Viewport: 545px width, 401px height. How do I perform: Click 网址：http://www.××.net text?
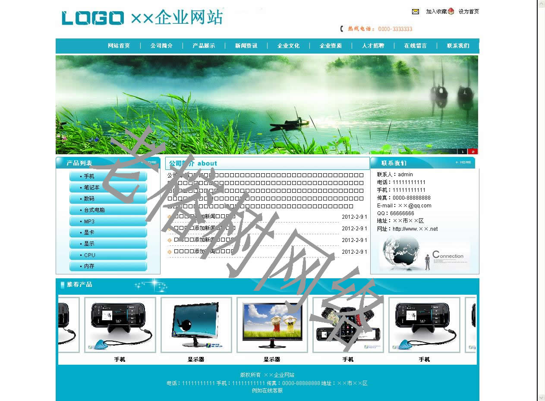(x=407, y=229)
